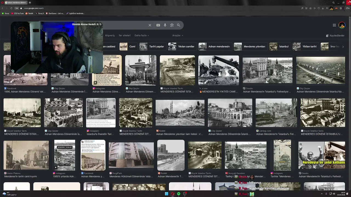Open the weather widget Hafif yağmur
Viewport: 351px width, 197px height.
(9, 194)
